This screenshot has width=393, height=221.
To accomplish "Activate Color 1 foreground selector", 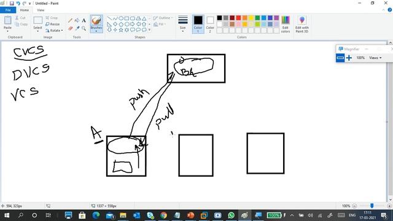I will [198, 24].
